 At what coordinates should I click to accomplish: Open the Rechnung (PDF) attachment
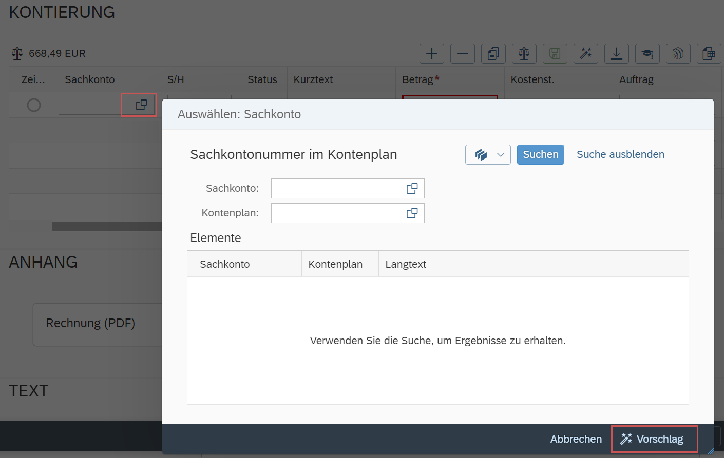[x=90, y=323]
